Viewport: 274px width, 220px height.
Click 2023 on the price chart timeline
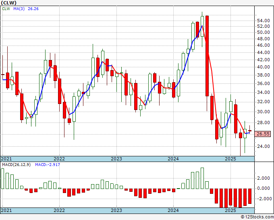point(116,159)
